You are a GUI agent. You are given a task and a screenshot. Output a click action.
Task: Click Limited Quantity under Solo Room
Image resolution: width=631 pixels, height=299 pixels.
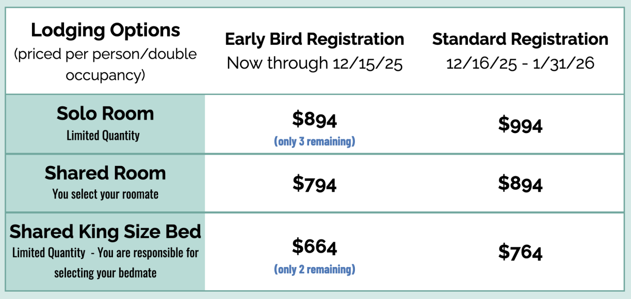[x=103, y=135]
